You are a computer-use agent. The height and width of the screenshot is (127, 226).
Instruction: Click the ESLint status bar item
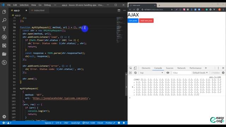coord(100,123)
